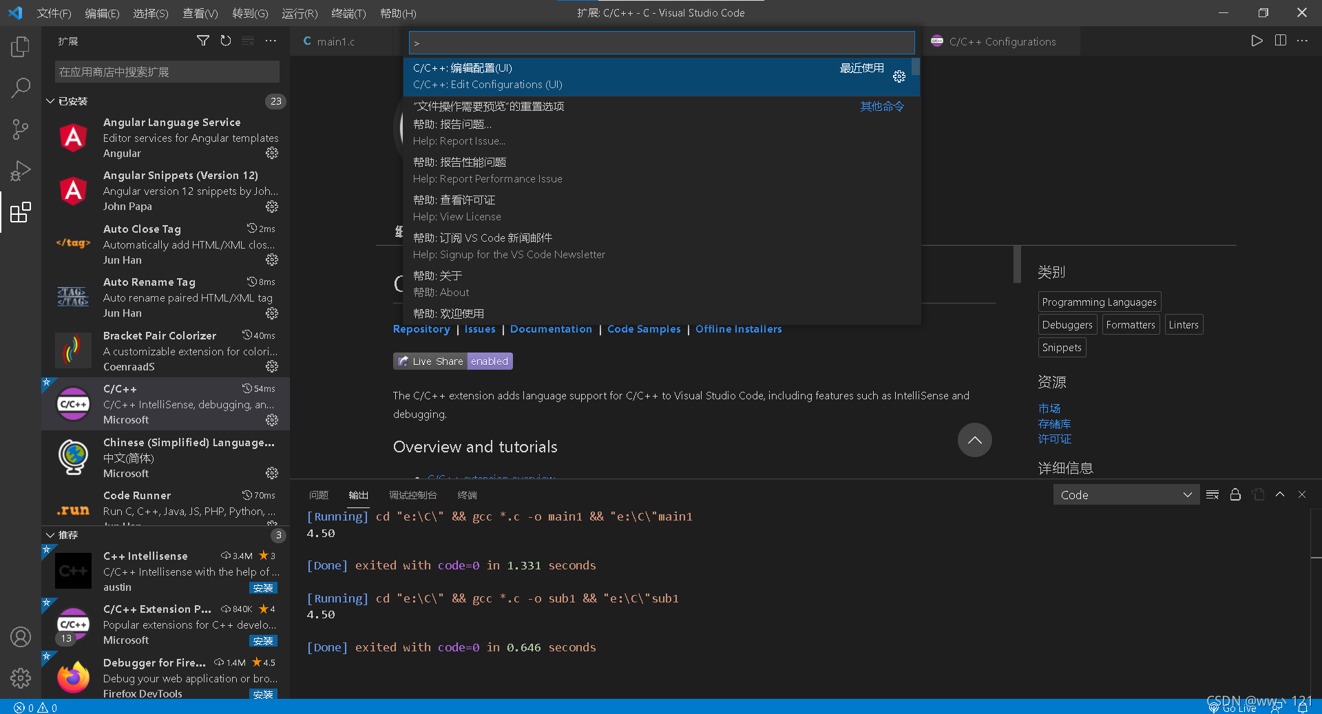Open the Documentation link

coord(551,329)
